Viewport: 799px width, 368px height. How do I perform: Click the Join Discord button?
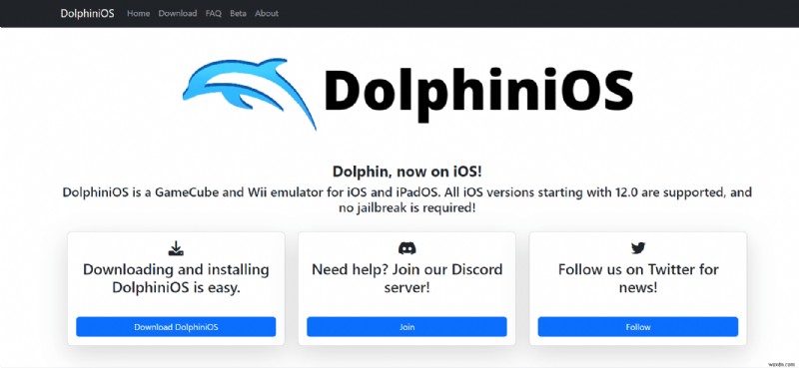406,327
